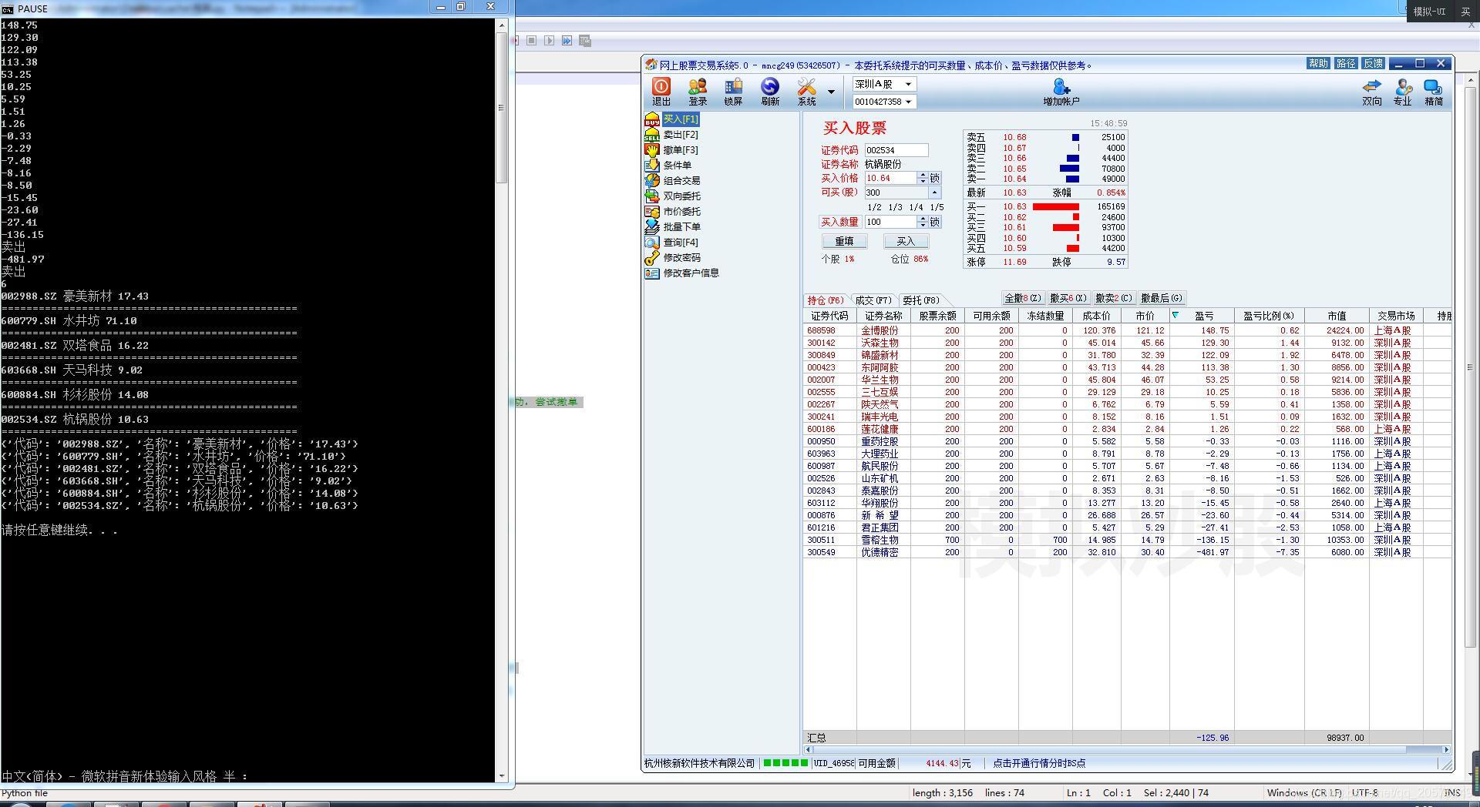Click the 系统 settings tools icon
Viewport: 1480px width, 807px height.
coord(806,91)
